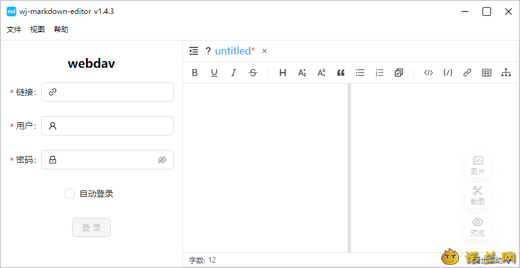Close the untitled* tab

(x=265, y=51)
